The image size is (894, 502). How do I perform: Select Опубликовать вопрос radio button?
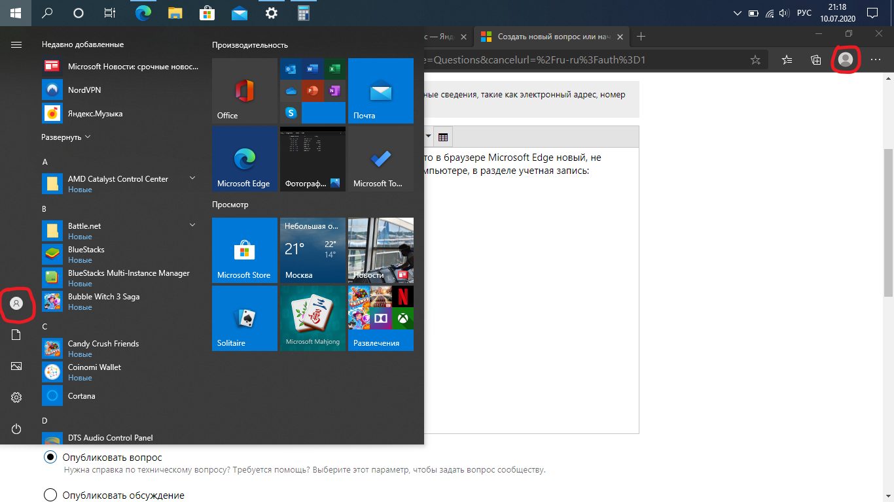click(x=50, y=458)
